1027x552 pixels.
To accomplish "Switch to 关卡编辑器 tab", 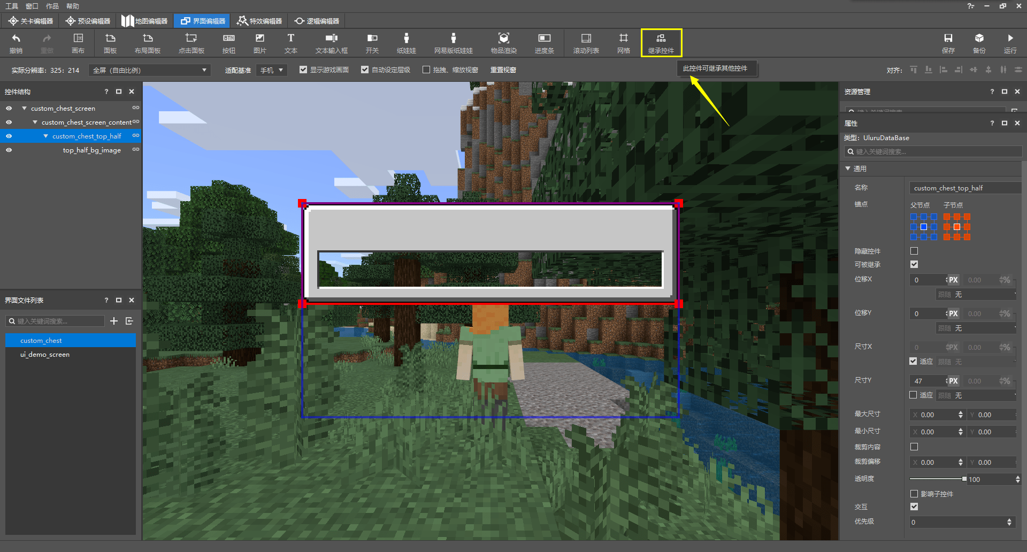I will click(30, 21).
